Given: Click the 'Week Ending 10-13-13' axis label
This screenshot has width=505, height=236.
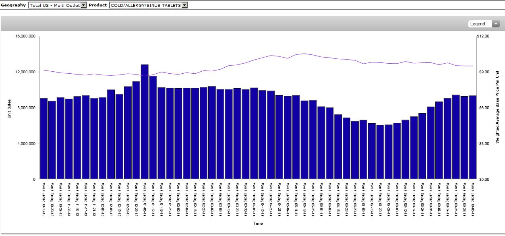Looking at the screenshot, I should pyautogui.click(x=44, y=199).
